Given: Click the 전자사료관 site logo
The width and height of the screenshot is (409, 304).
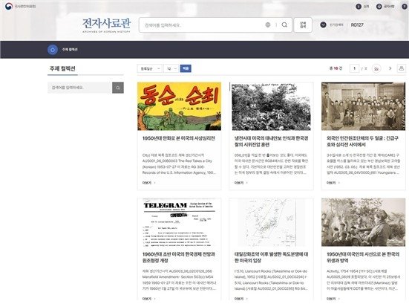Looking at the screenshot, I should click(x=106, y=25).
